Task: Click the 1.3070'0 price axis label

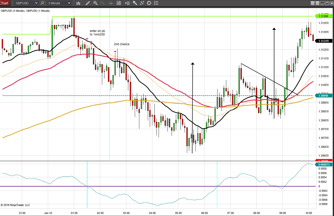Action: (x=323, y=138)
